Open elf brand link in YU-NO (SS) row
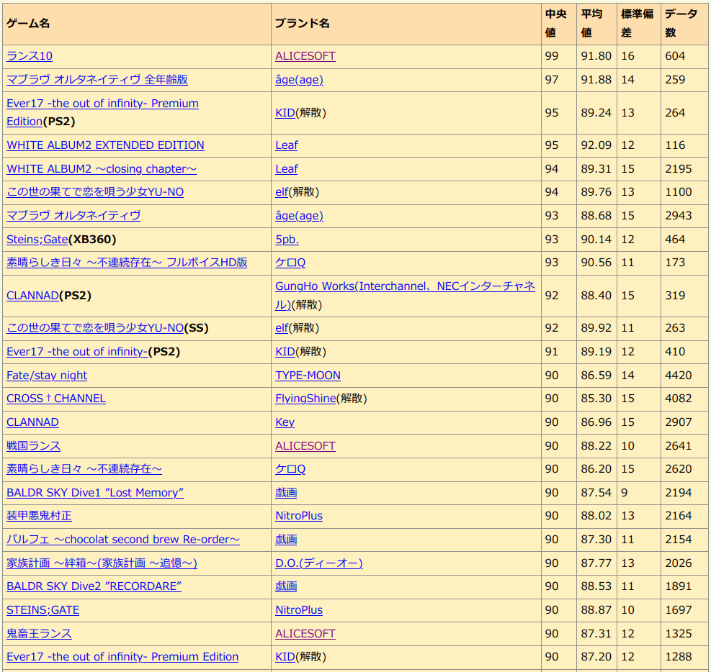This screenshot has width=711, height=672. click(x=282, y=328)
